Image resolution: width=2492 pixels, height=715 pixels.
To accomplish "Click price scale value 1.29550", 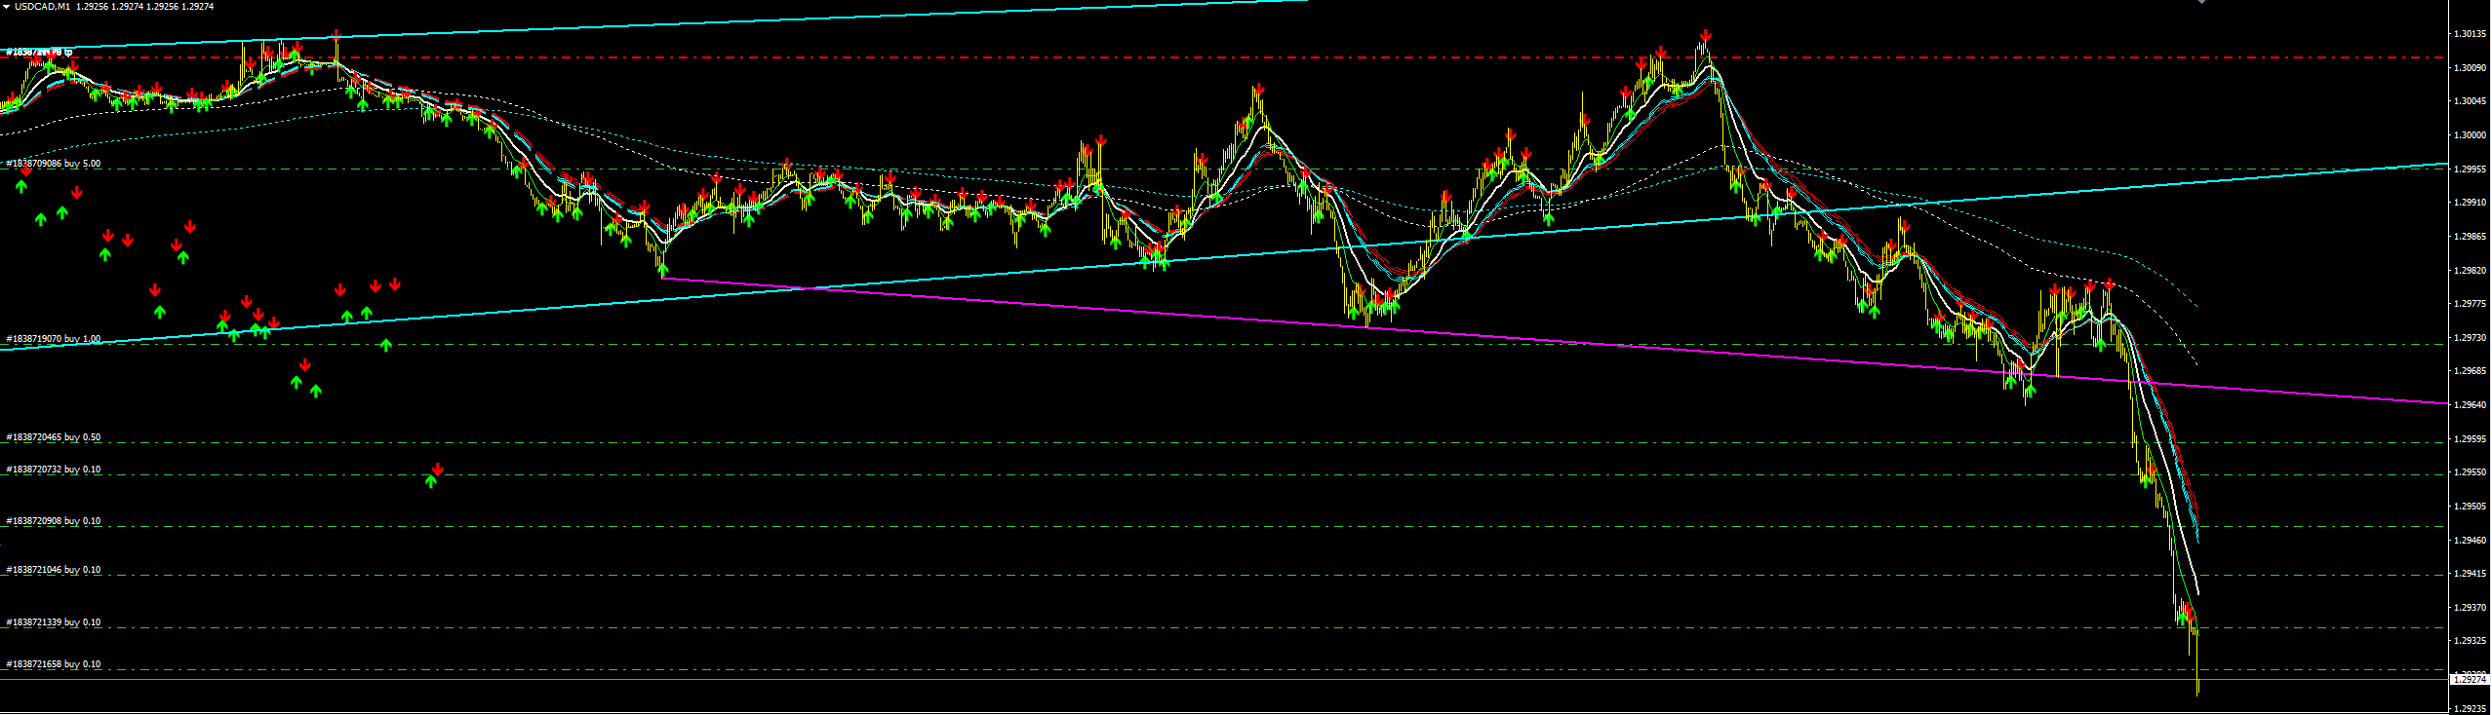I will 2469,472.
